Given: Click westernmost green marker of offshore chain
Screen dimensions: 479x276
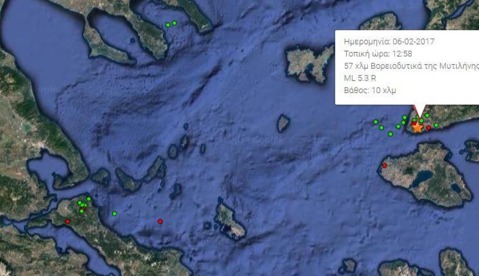Looking at the screenshot, I should [x=376, y=122].
